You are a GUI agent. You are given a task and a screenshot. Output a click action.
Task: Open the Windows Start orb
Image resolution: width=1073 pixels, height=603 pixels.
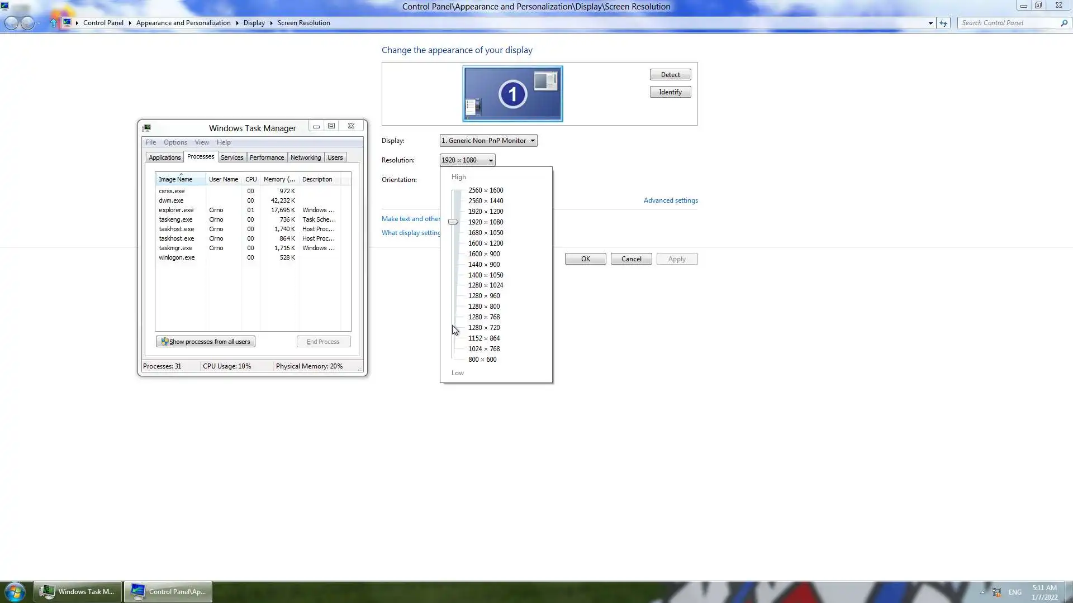click(x=15, y=591)
